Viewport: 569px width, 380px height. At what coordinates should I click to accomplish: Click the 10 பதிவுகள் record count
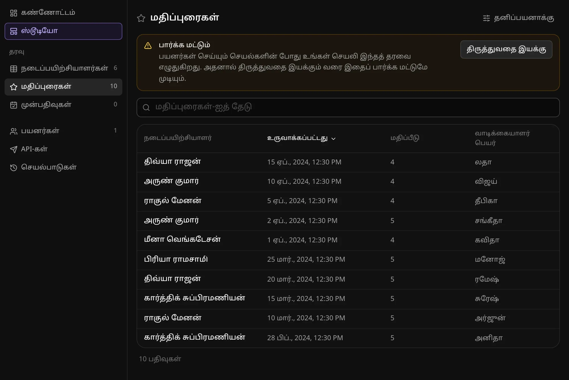click(160, 359)
